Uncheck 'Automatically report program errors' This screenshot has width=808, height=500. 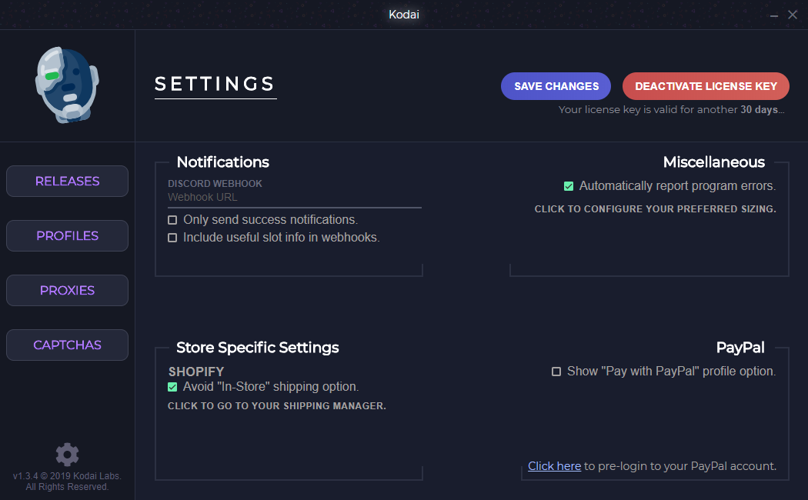tap(569, 186)
